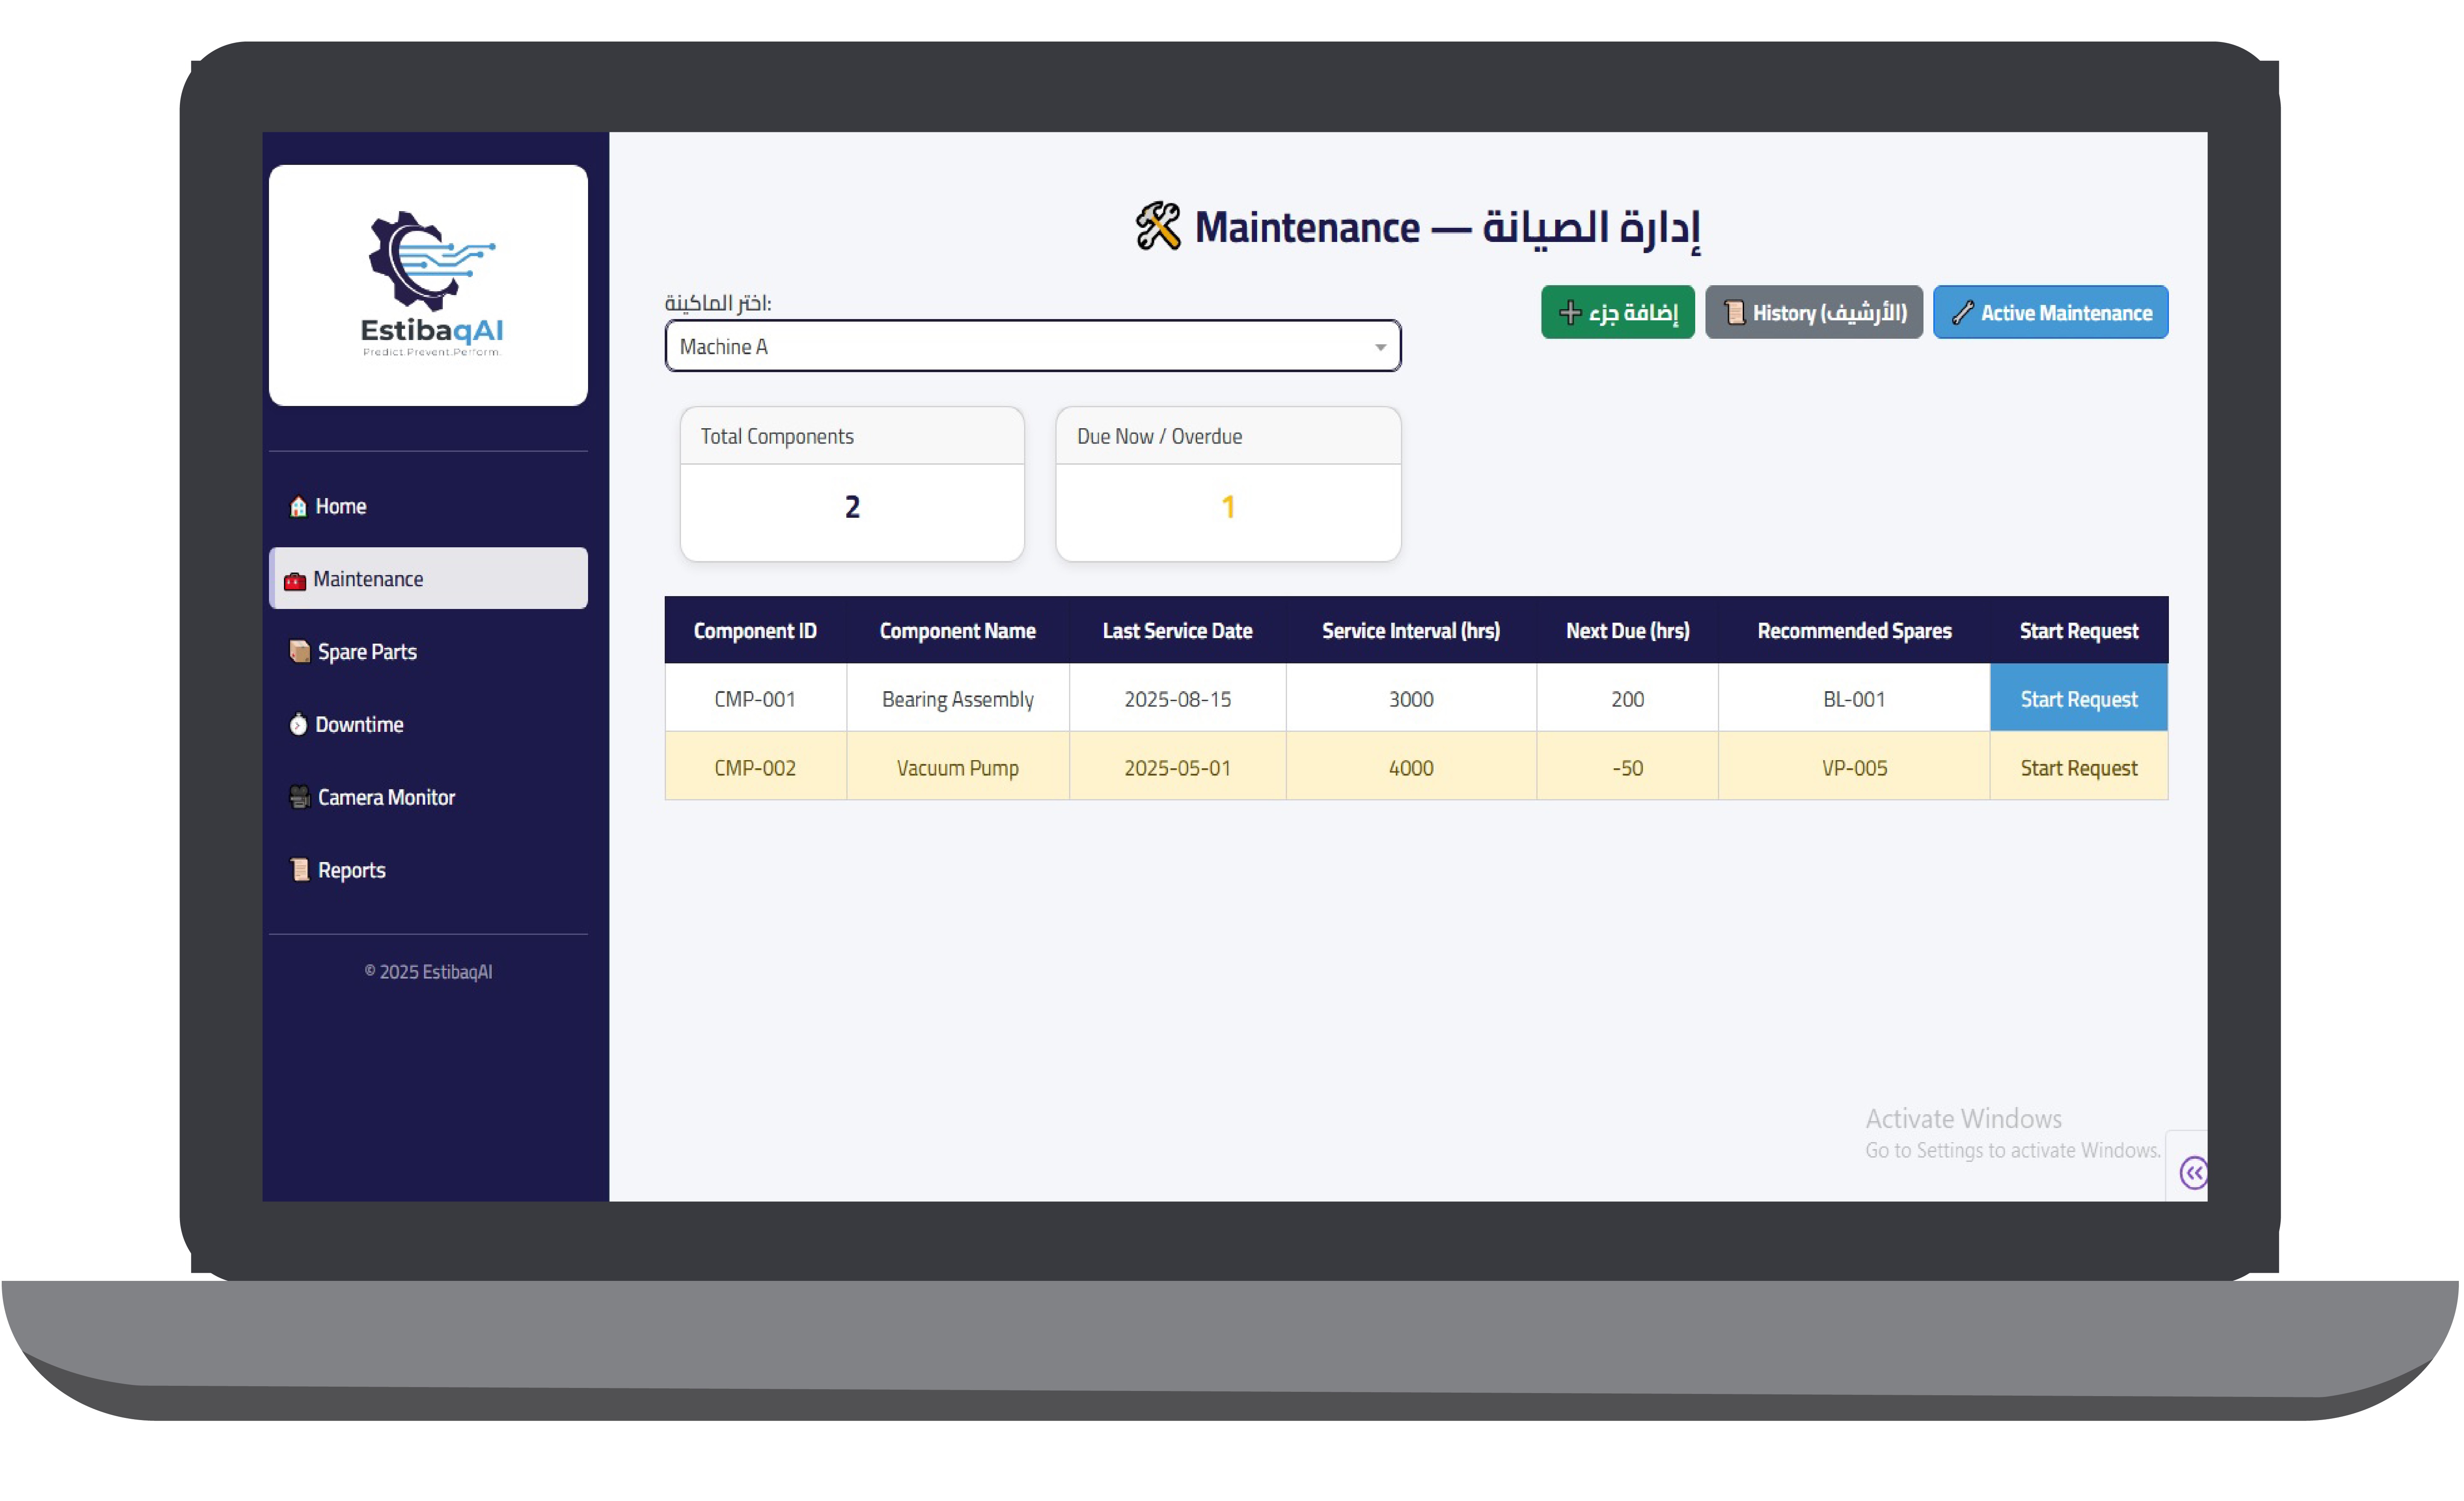Click the Reports scroll icon
Viewport: 2464px width, 1501px height.
[298, 870]
